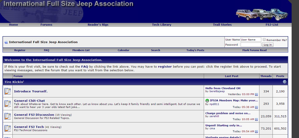This screenshot has height=138, width=299.
Task: Click the folder icon beside the association title
Action: point(6,42)
